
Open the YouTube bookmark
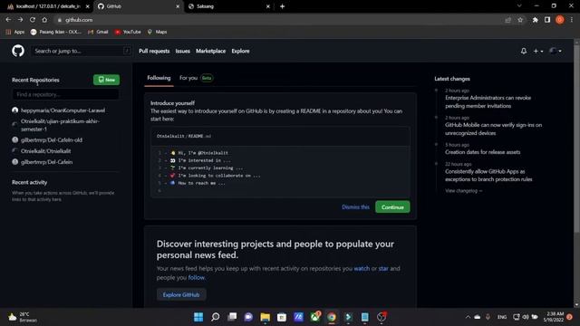128,33
